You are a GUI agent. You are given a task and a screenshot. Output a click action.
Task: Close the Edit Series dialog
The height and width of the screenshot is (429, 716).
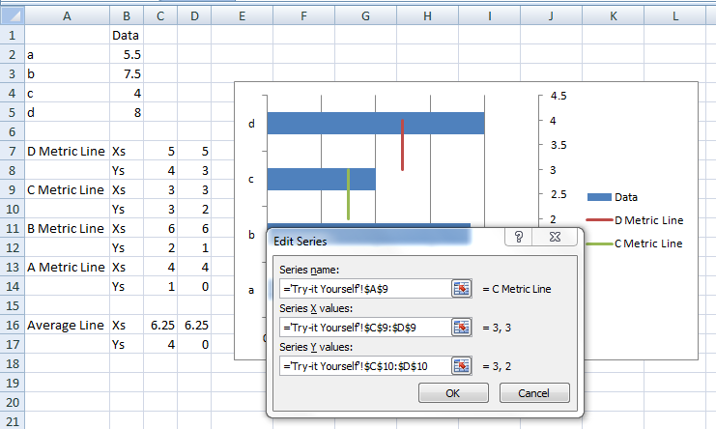click(555, 237)
